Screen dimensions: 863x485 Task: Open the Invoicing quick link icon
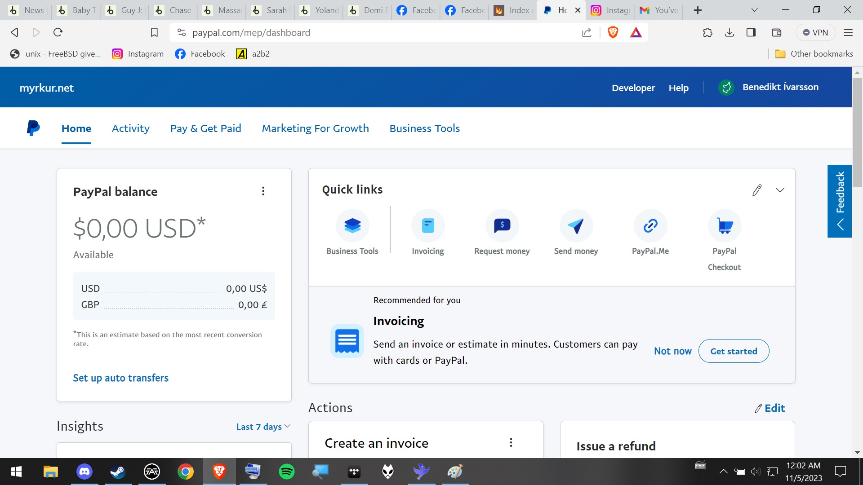(428, 225)
